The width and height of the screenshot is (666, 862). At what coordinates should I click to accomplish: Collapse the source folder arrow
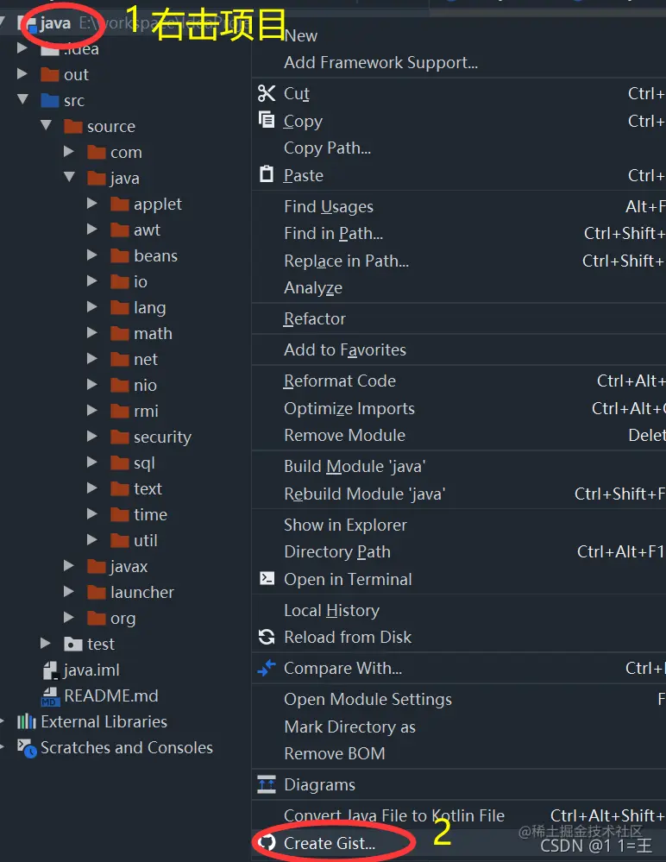[x=47, y=125]
